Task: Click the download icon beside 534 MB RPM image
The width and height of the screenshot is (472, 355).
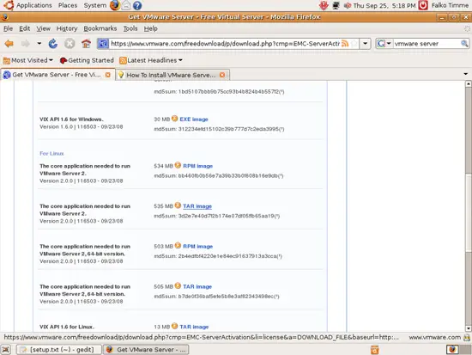Action: [178, 165]
